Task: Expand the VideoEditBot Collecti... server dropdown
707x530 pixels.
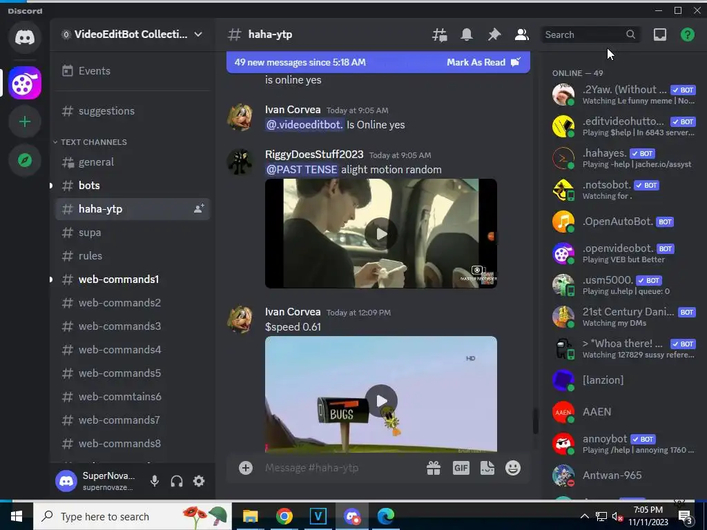Action: pos(198,35)
